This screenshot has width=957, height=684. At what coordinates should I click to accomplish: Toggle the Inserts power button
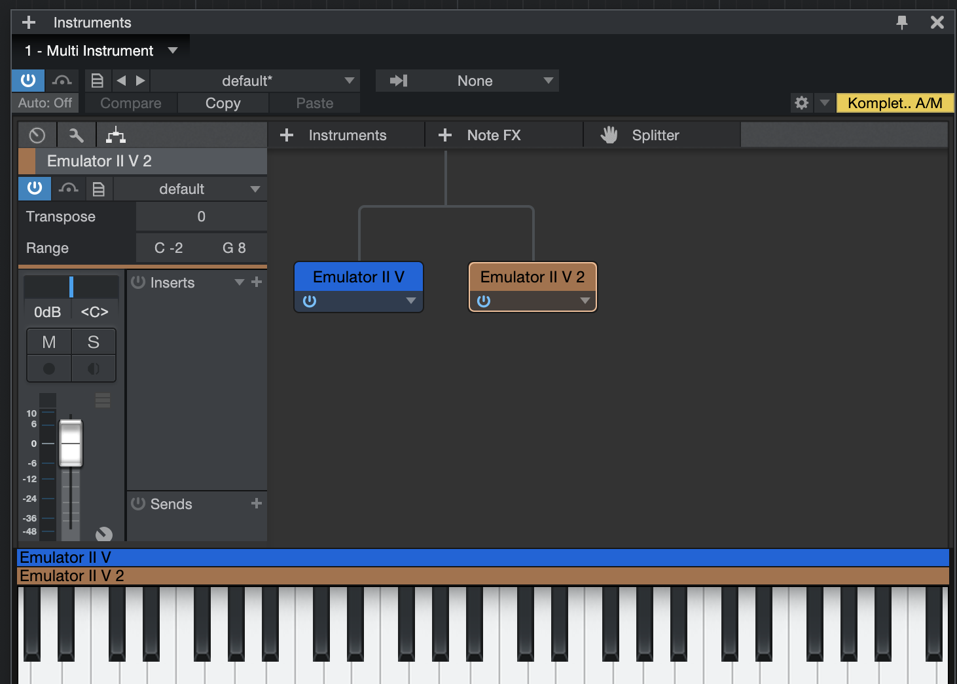pos(138,282)
